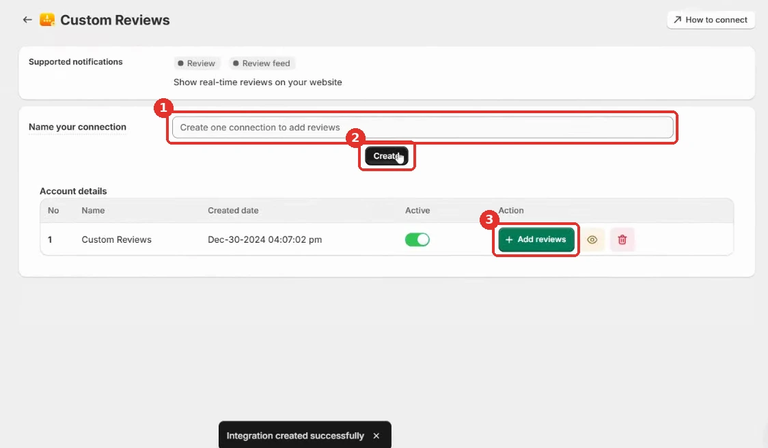This screenshot has width=768, height=448.
Task: Click the Create connection button
Action: tap(387, 156)
